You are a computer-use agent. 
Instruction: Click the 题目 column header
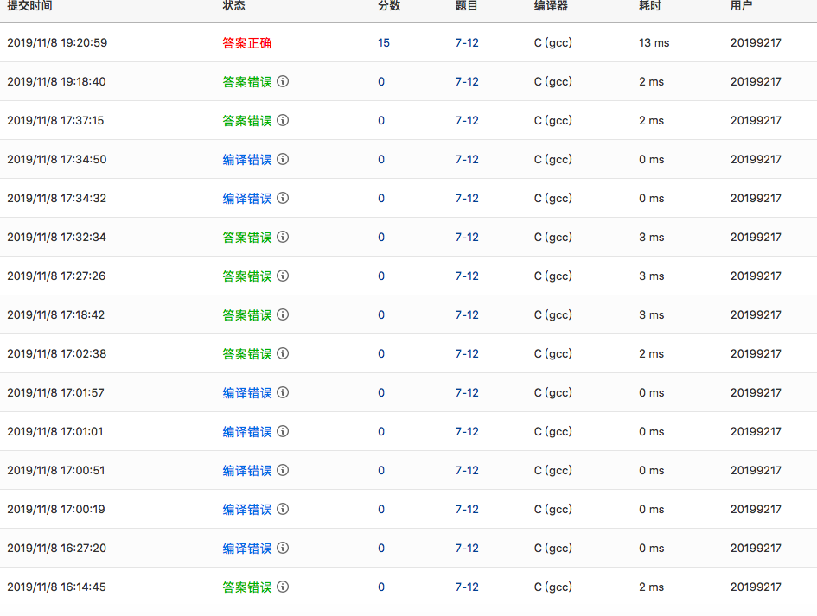pyautogui.click(x=466, y=6)
